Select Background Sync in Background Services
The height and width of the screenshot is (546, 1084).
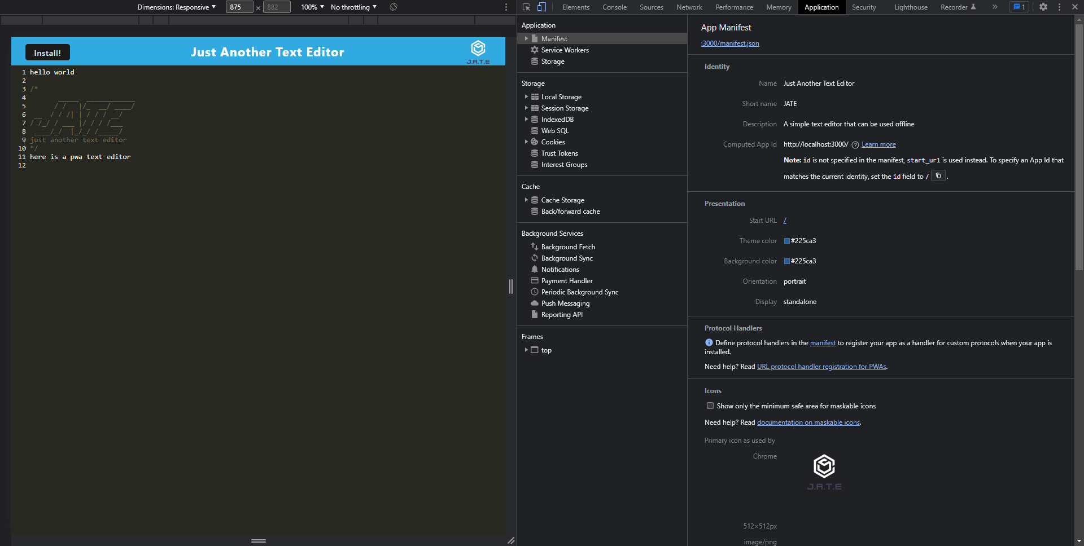(x=566, y=258)
